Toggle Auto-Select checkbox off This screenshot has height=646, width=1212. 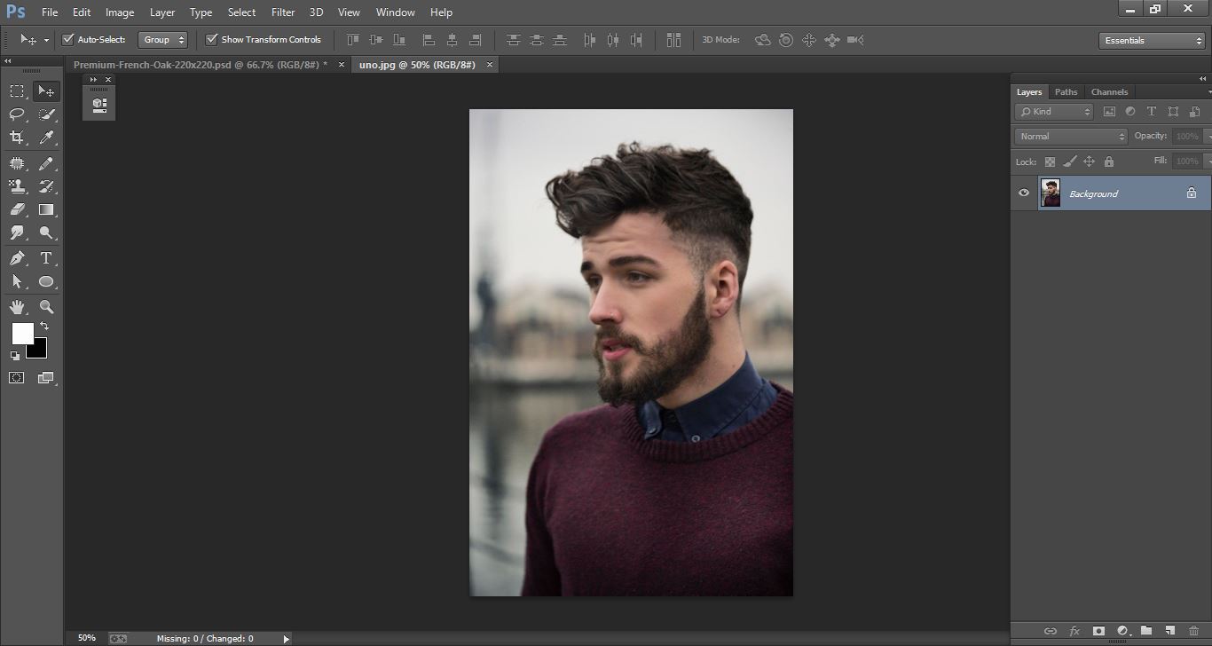[x=68, y=39]
